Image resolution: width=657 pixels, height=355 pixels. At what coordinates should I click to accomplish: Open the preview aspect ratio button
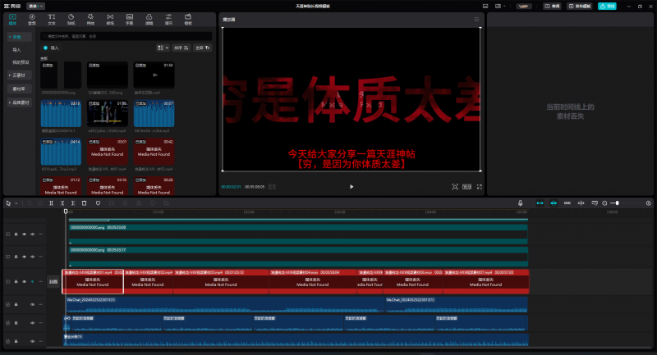click(x=466, y=187)
